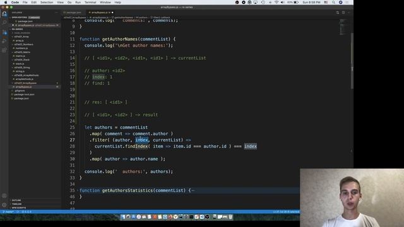
Task: Click the git sync icon in status bar
Action: [x=18, y=212]
